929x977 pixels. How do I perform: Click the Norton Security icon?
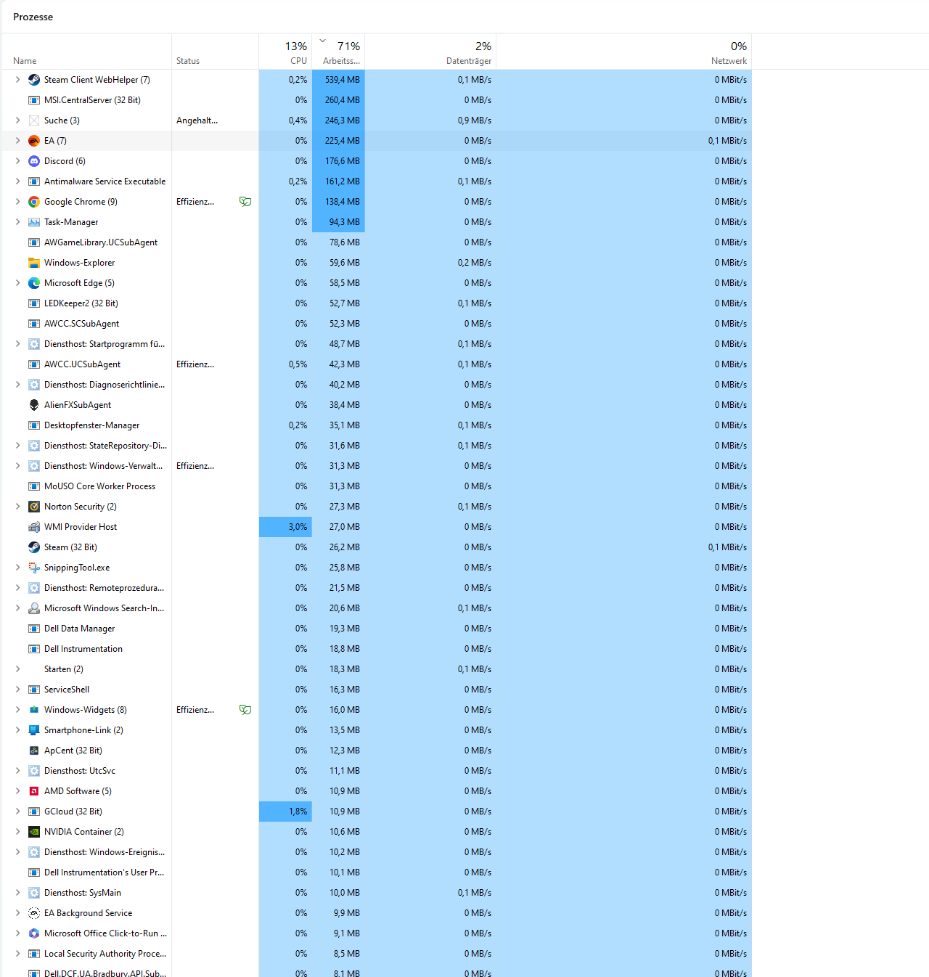click(34, 507)
